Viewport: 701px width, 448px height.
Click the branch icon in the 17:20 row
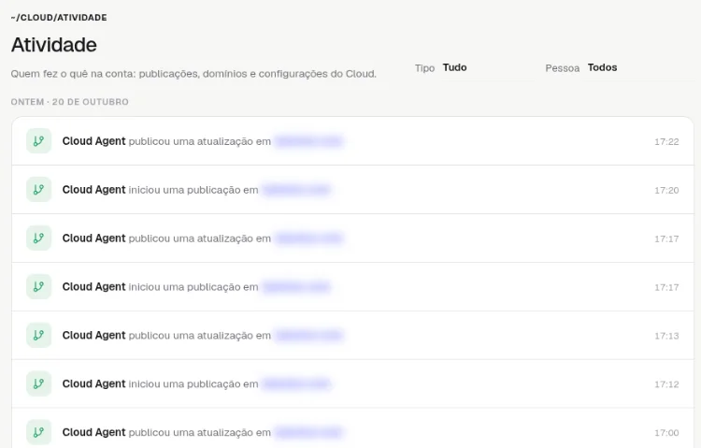point(39,190)
